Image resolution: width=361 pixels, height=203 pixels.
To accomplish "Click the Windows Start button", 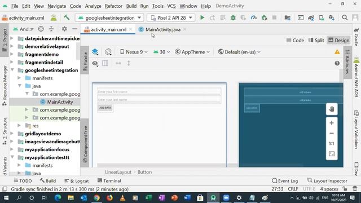I will [x=6, y=198].
